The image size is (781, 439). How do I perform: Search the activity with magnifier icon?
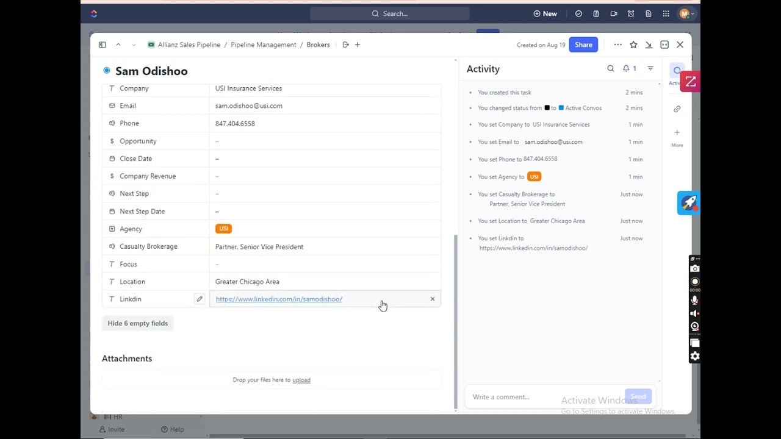point(611,69)
